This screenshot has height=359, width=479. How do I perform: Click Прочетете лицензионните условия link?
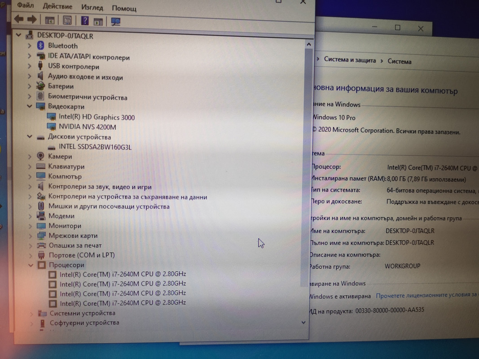[426, 295]
